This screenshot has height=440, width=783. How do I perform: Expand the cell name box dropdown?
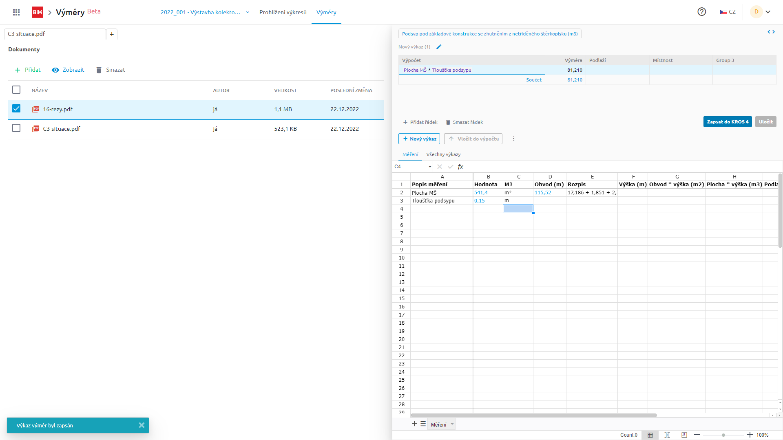[430, 167]
